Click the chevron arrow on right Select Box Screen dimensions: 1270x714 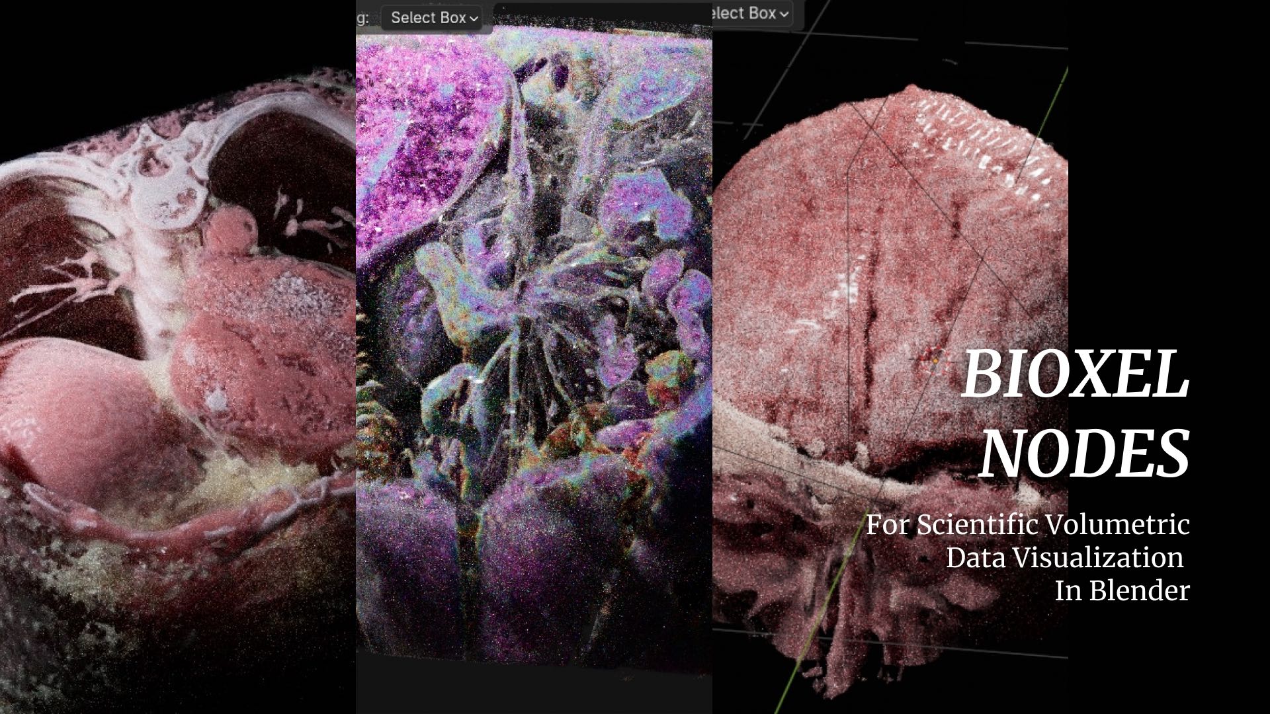784,14
